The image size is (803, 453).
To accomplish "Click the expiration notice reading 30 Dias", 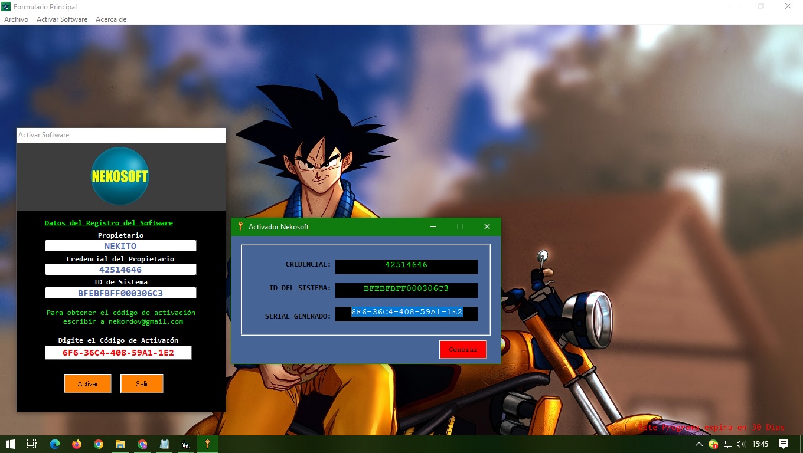I will [710, 427].
